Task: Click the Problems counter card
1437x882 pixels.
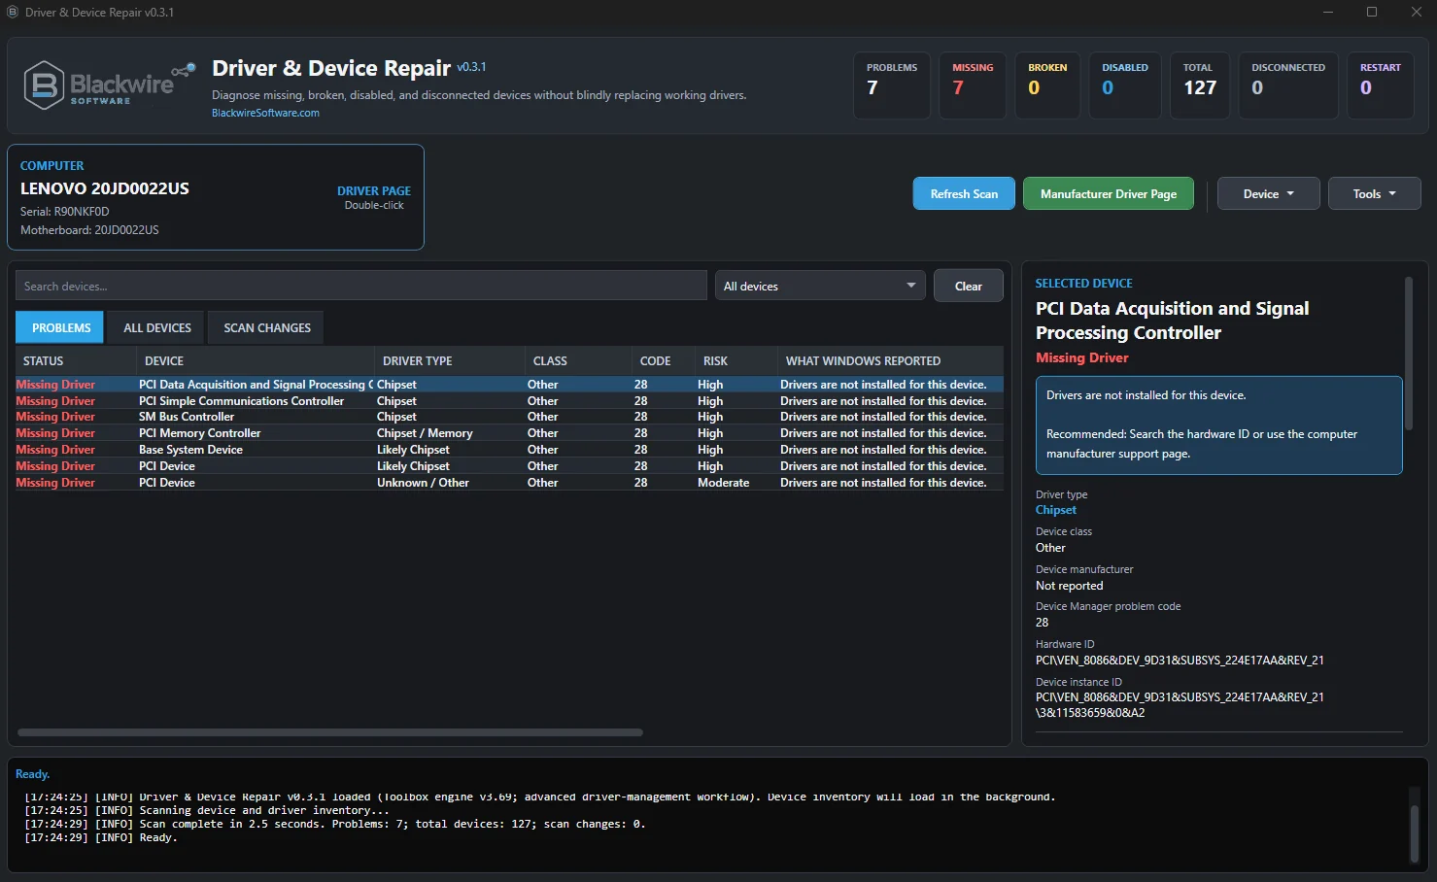Action: coord(892,85)
